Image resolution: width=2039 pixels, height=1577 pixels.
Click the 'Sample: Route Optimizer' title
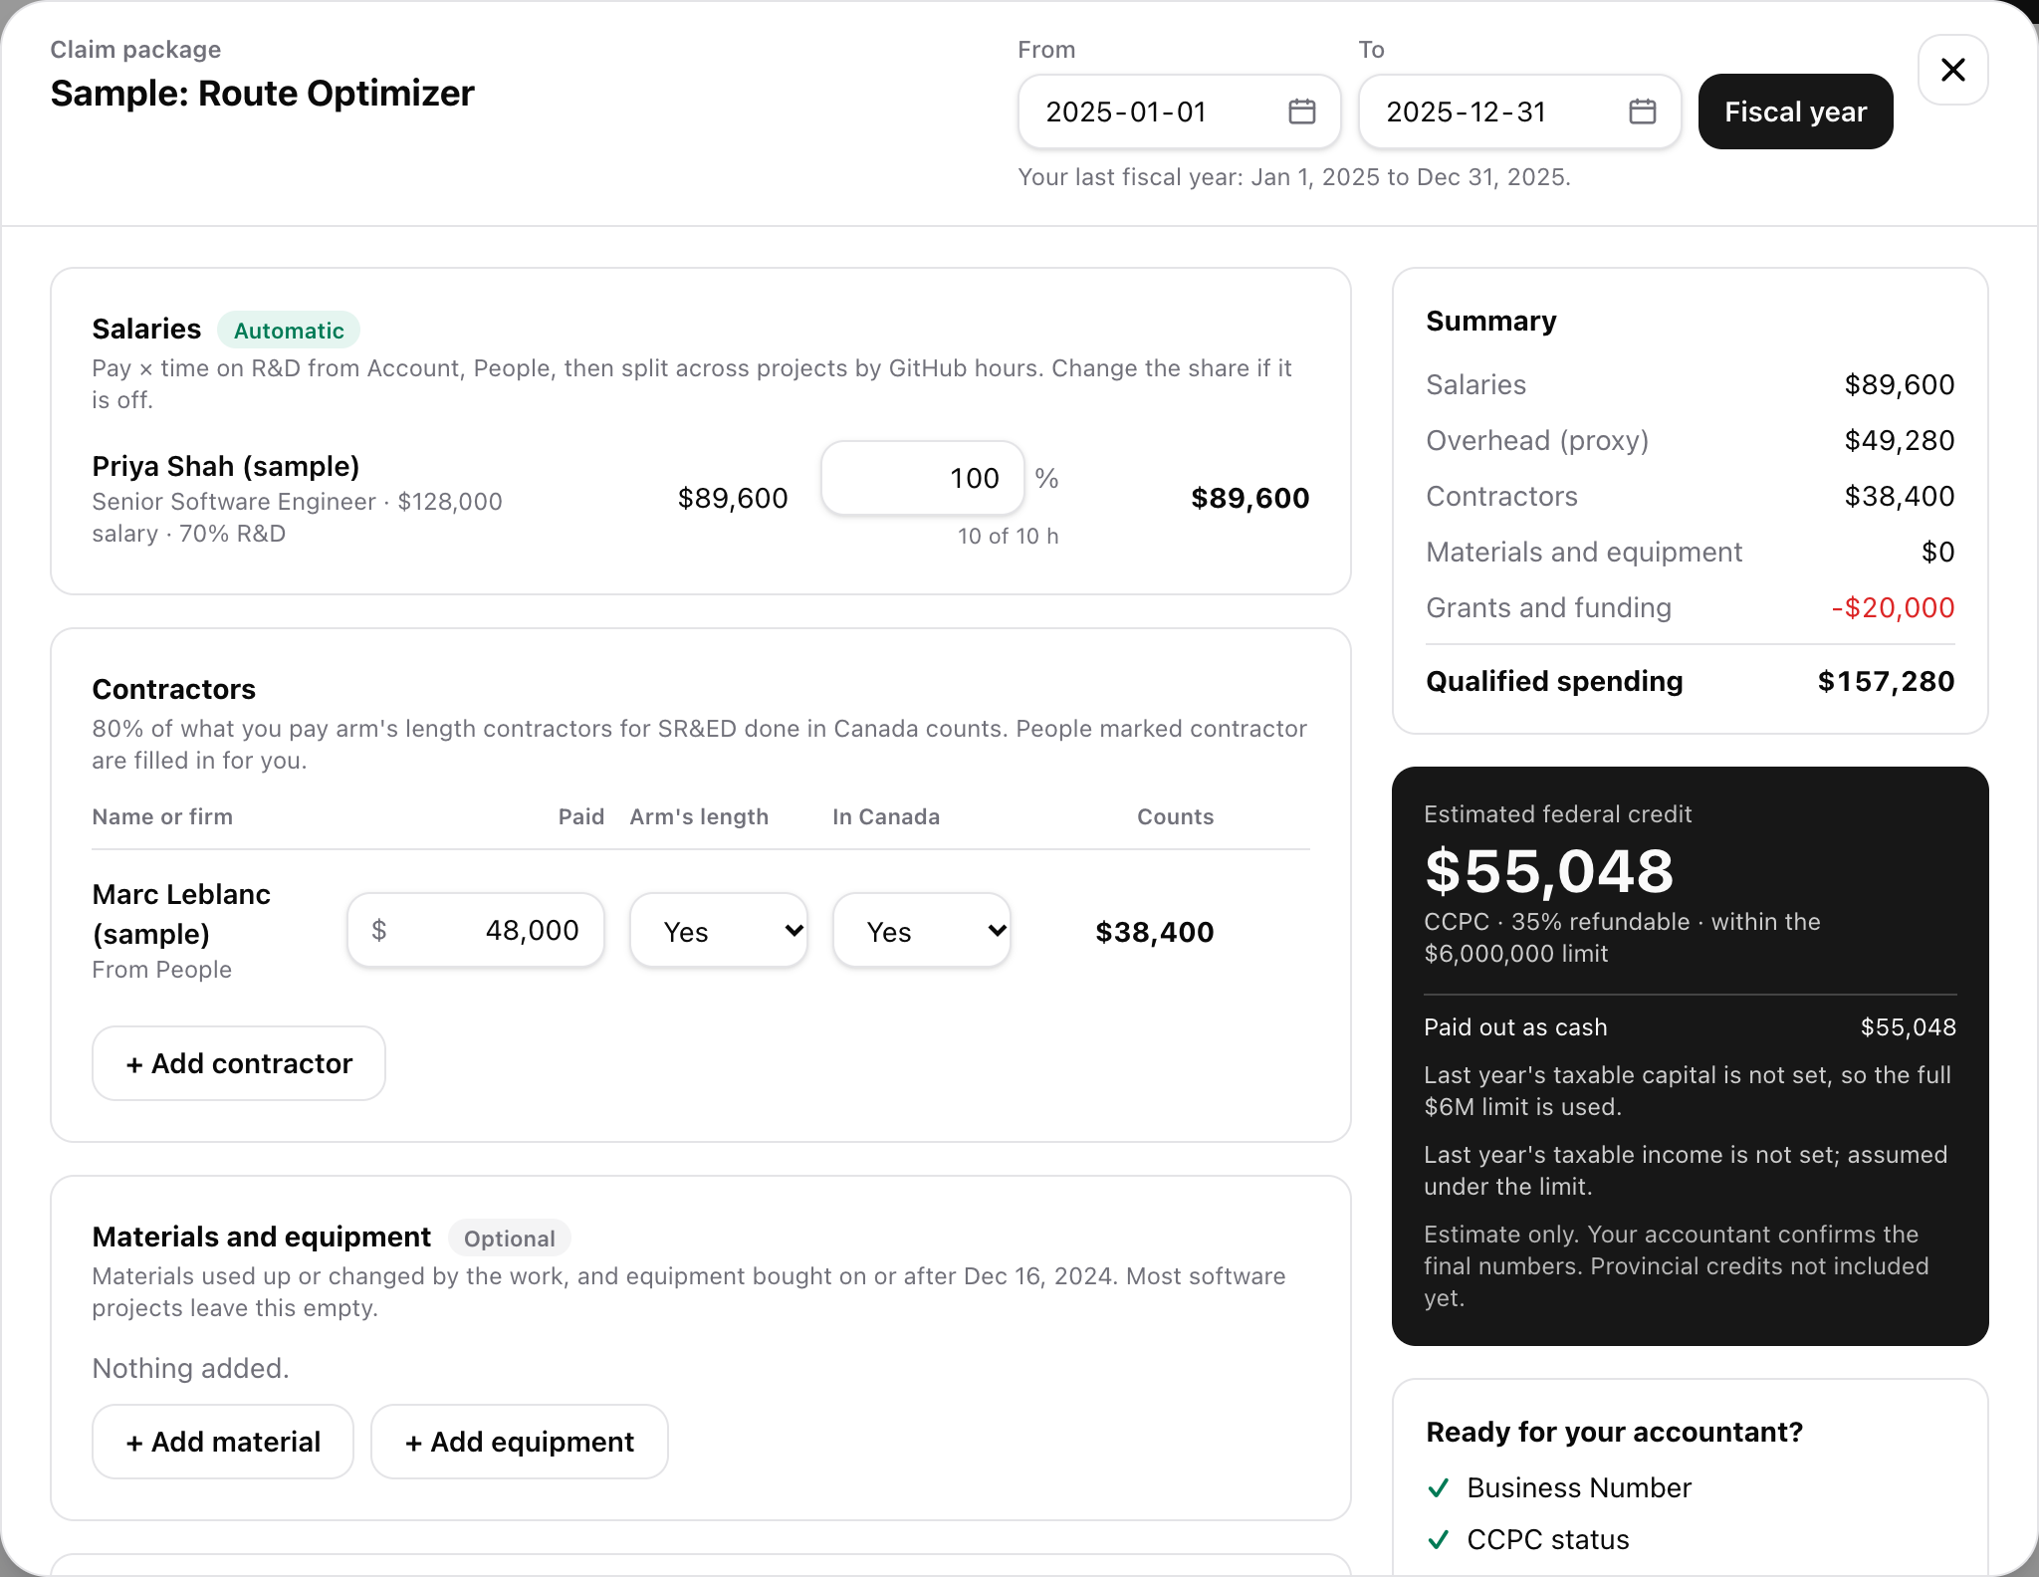[x=263, y=94]
